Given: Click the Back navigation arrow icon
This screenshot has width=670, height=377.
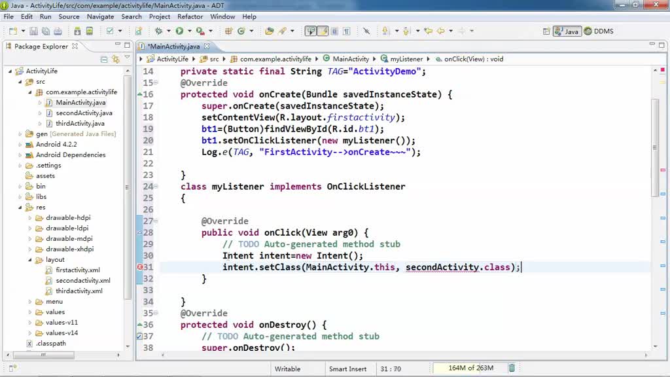Looking at the screenshot, I should click(440, 31).
